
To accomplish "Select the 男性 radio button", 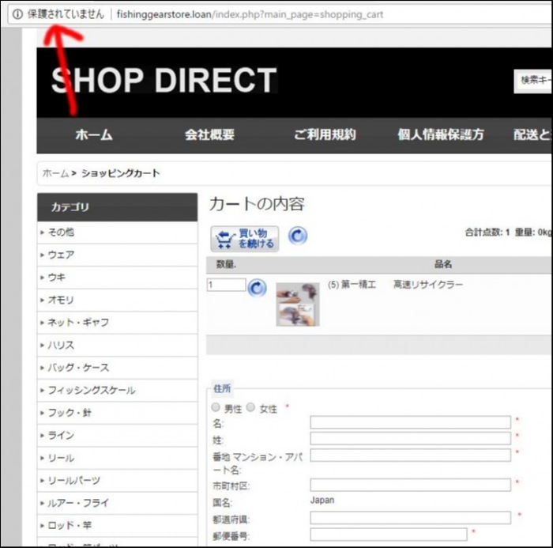I will point(216,408).
